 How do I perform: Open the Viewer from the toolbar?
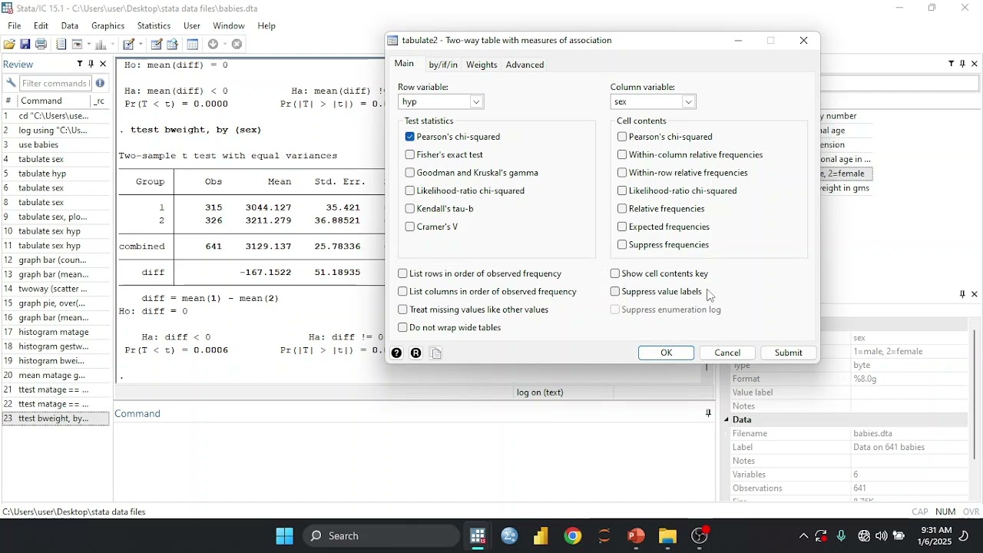78,45
